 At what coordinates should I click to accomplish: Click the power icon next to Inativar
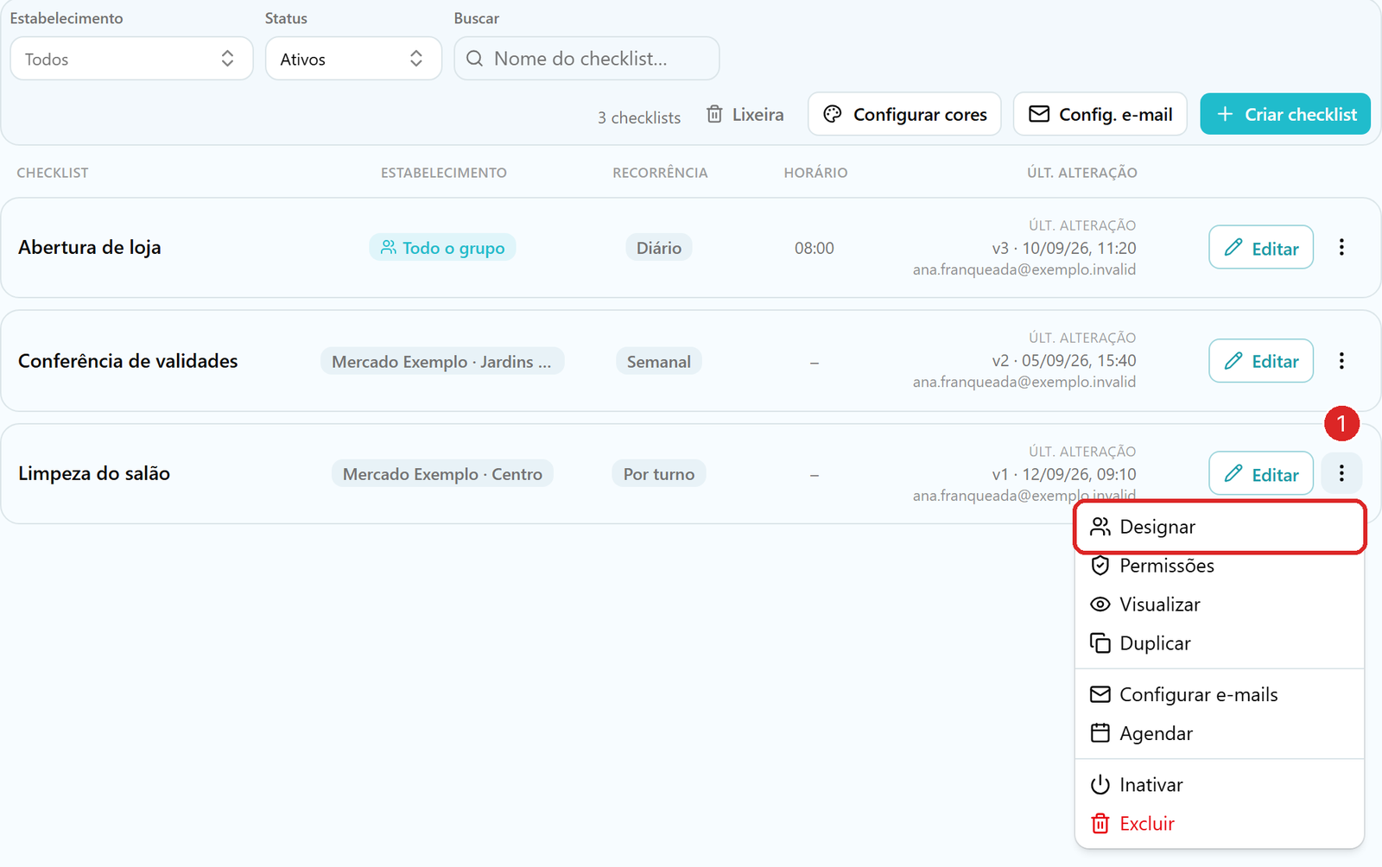[1100, 785]
